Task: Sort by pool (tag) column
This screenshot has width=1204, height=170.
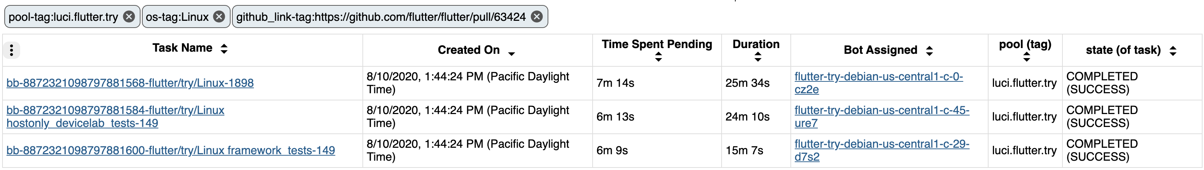Action: tap(1026, 57)
